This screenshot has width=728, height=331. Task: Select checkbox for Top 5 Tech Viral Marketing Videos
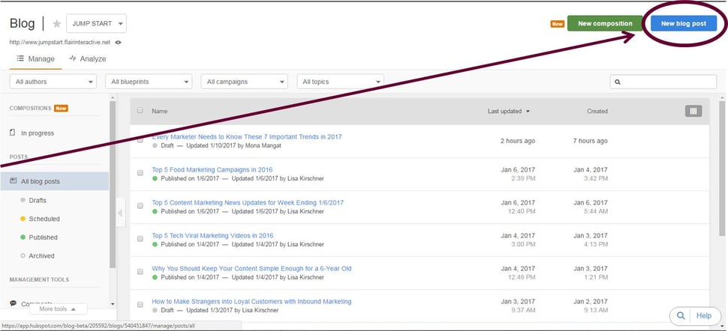140,238
